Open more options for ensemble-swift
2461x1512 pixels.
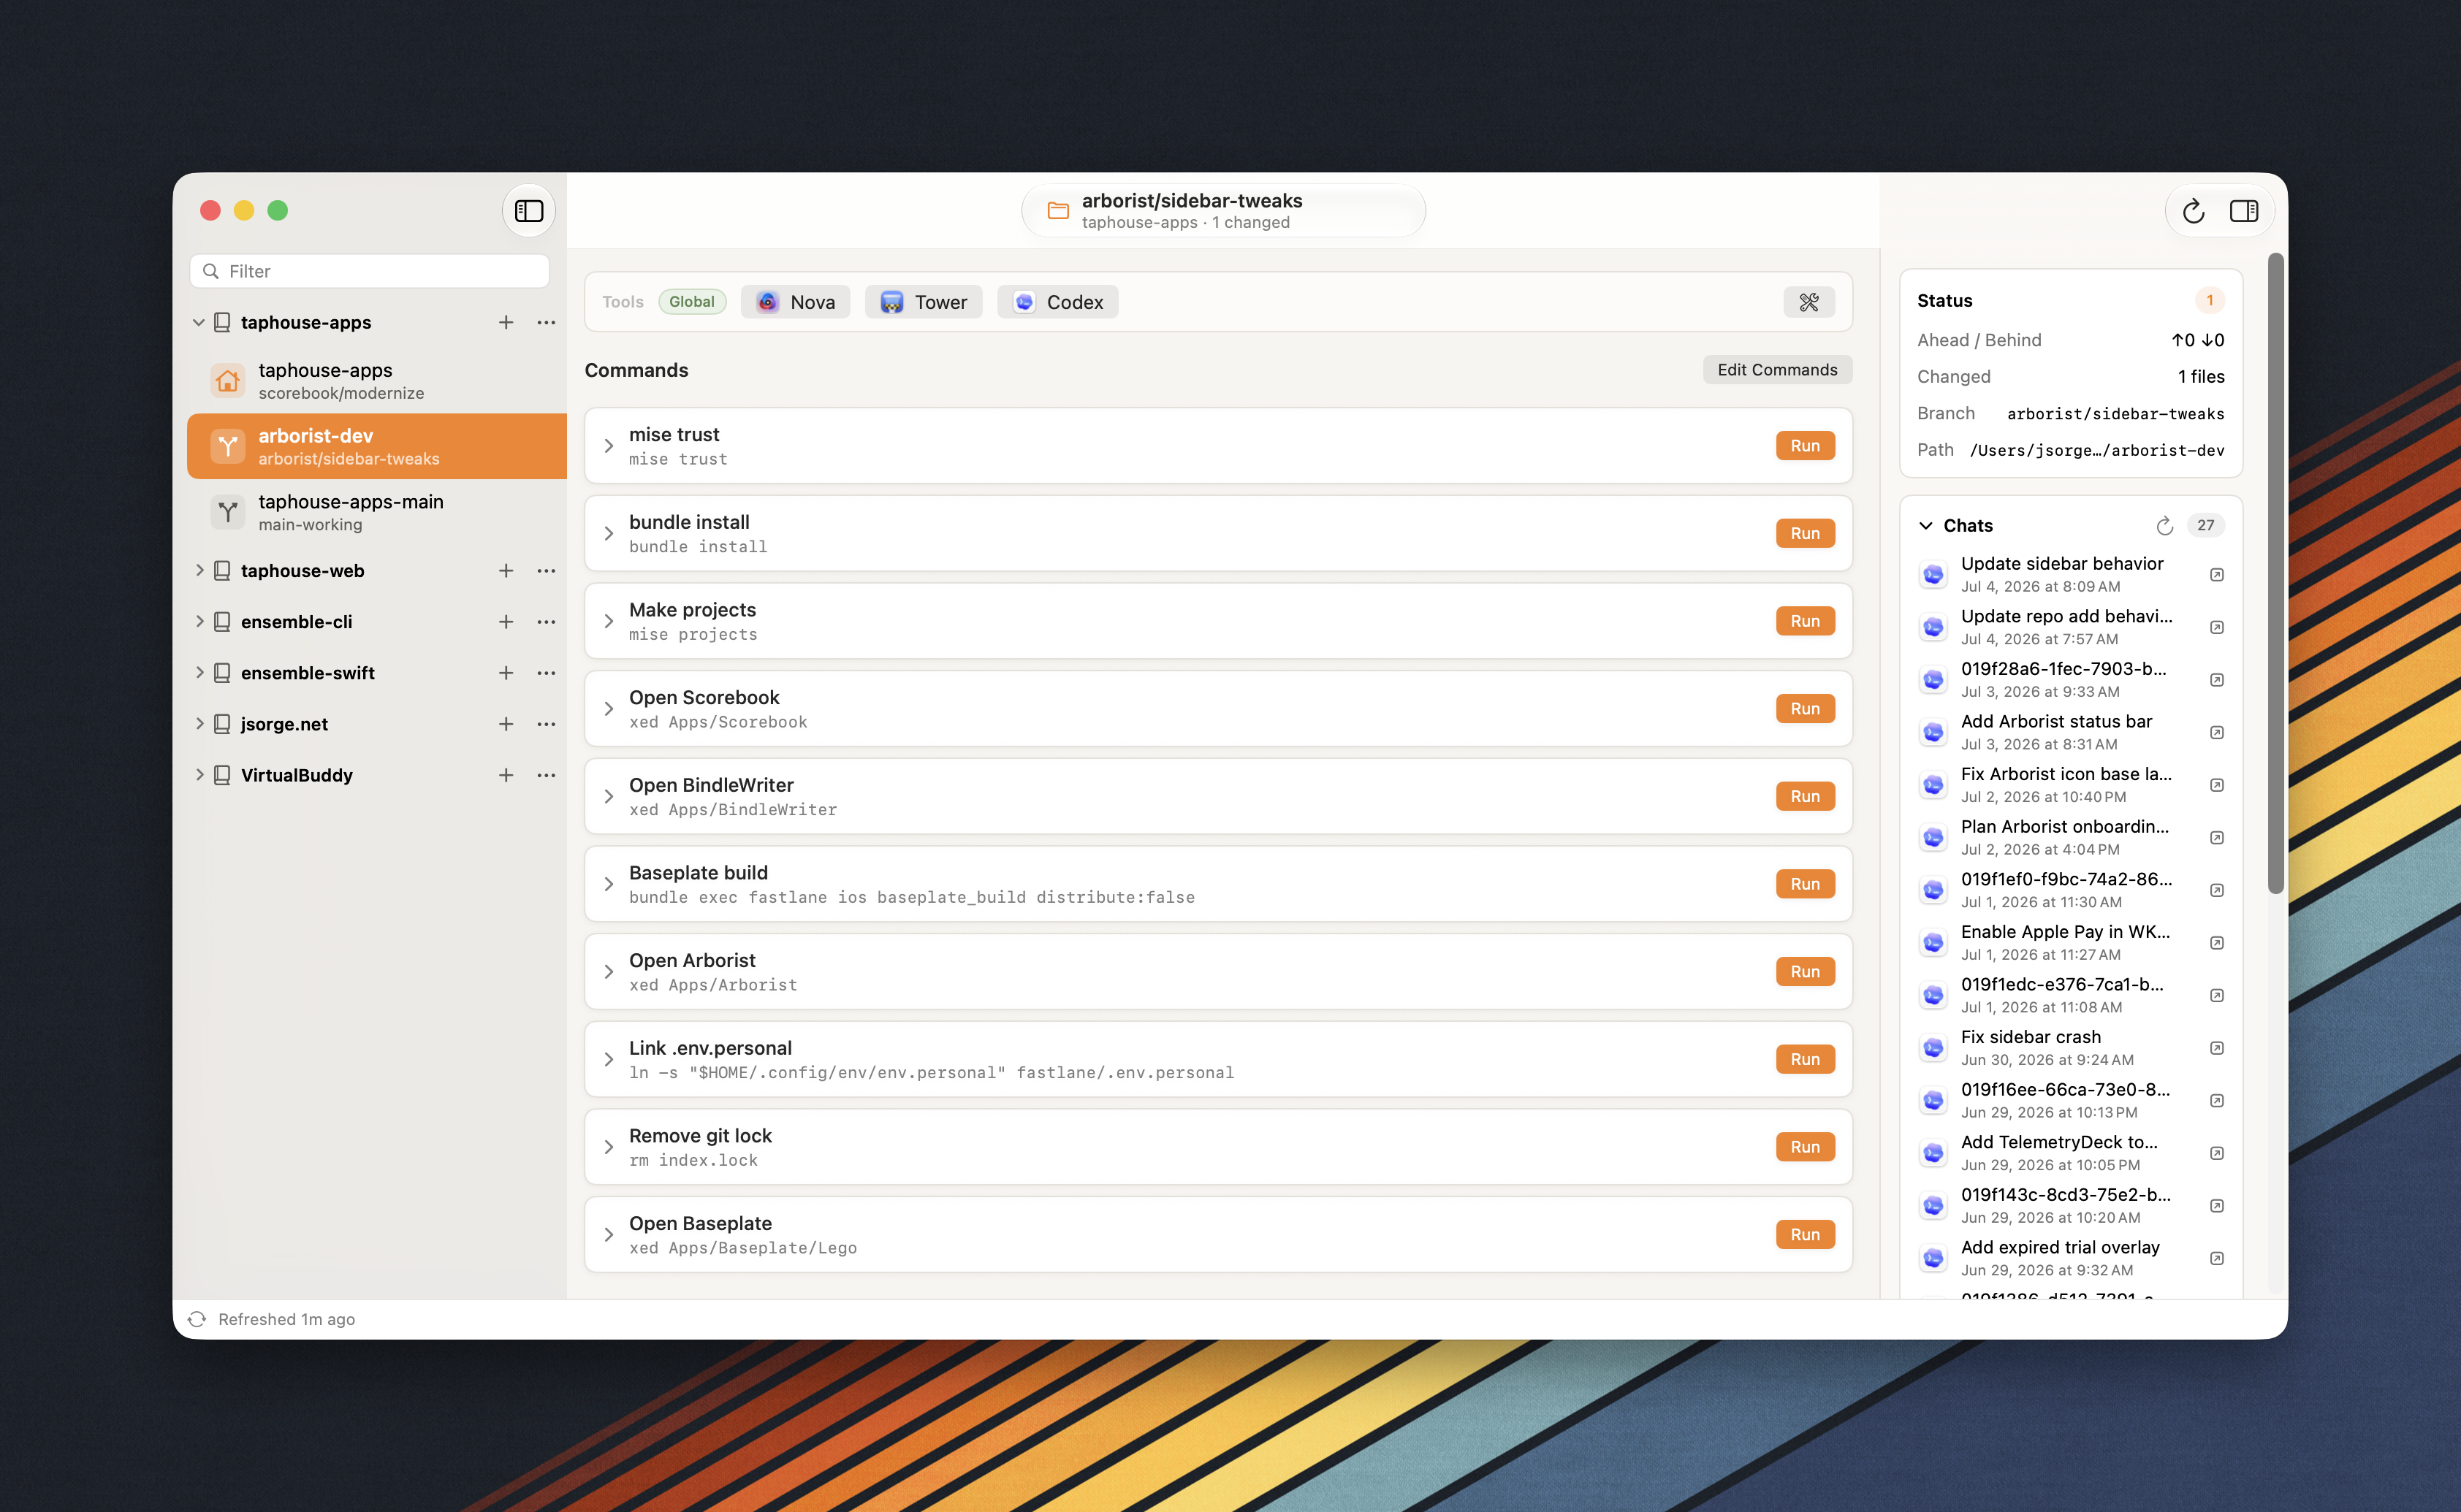pos(547,673)
